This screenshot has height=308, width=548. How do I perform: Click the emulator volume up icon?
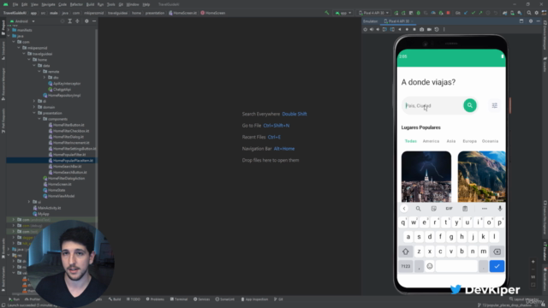click(x=372, y=29)
